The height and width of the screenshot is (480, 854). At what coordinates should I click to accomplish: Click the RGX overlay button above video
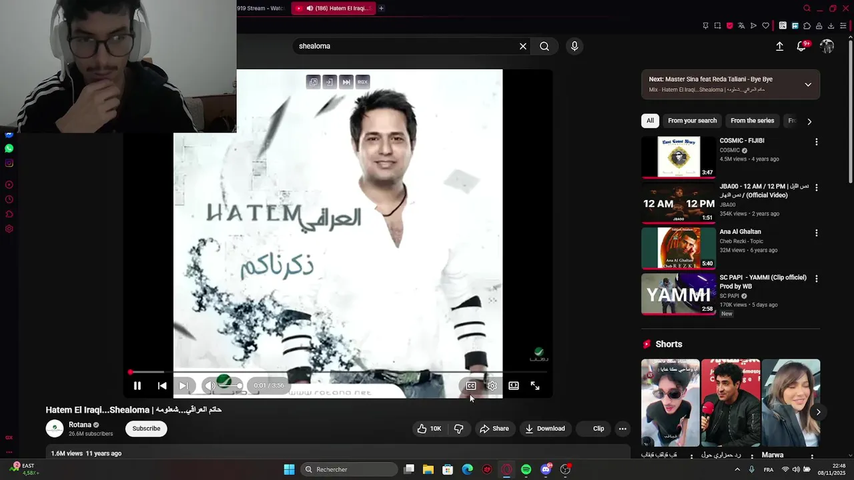click(x=362, y=82)
